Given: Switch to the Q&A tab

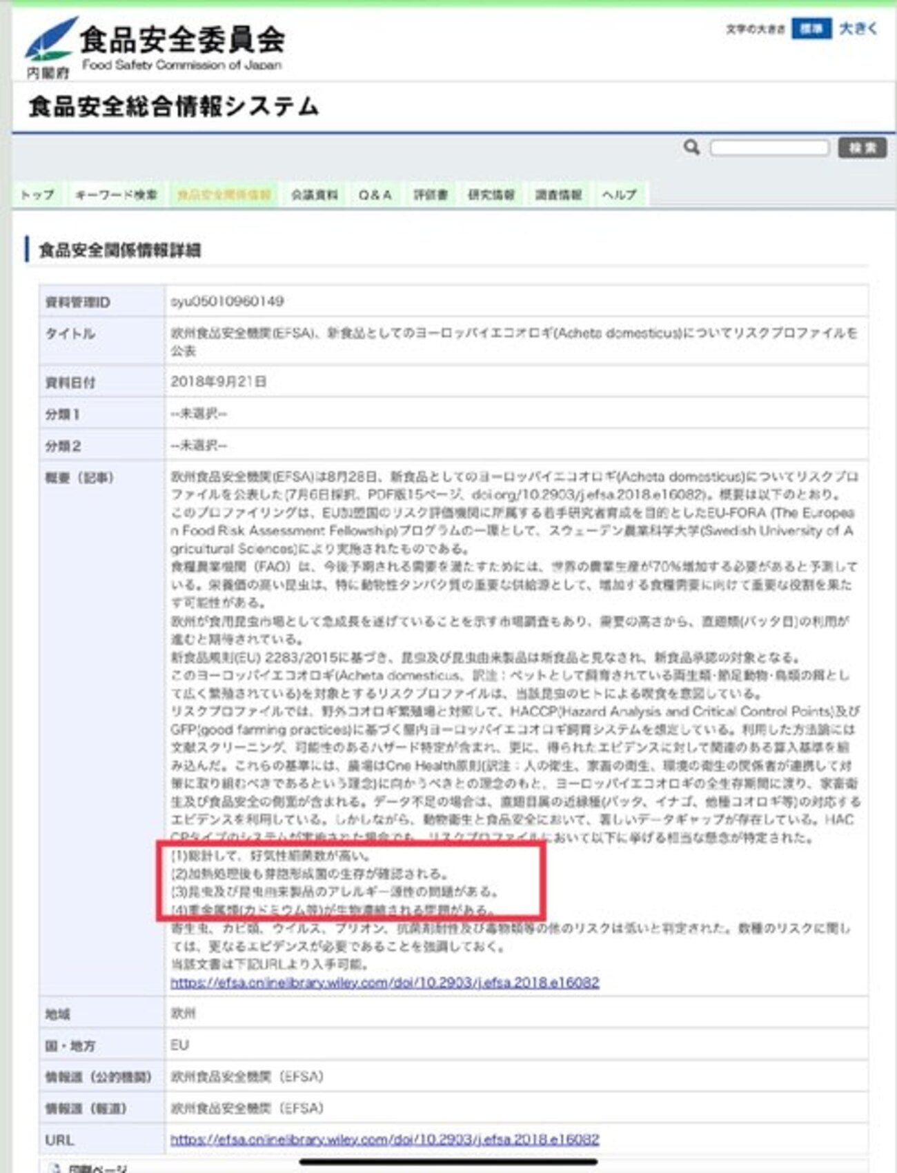Looking at the screenshot, I should click(375, 195).
